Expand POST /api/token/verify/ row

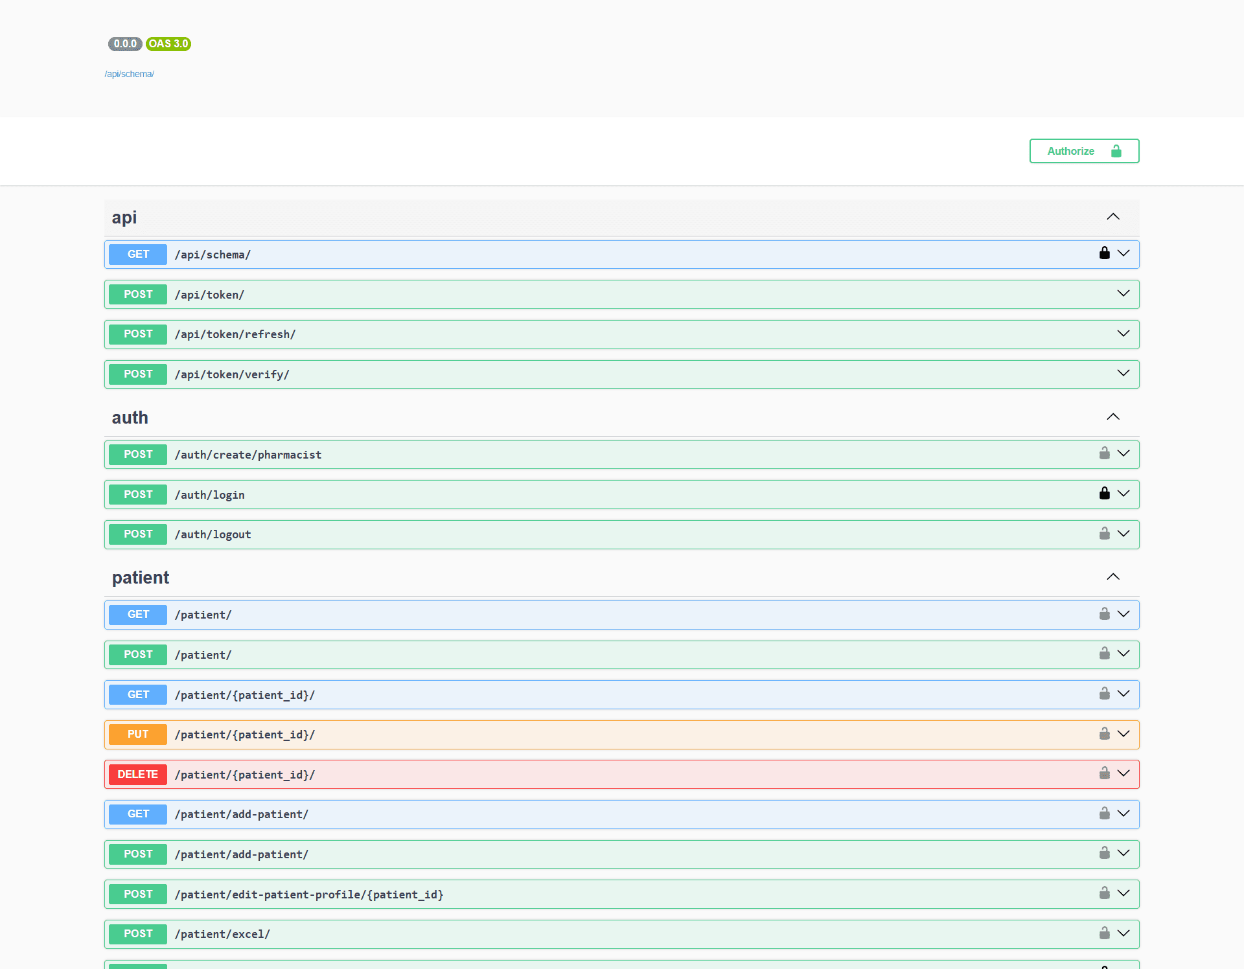(1123, 373)
